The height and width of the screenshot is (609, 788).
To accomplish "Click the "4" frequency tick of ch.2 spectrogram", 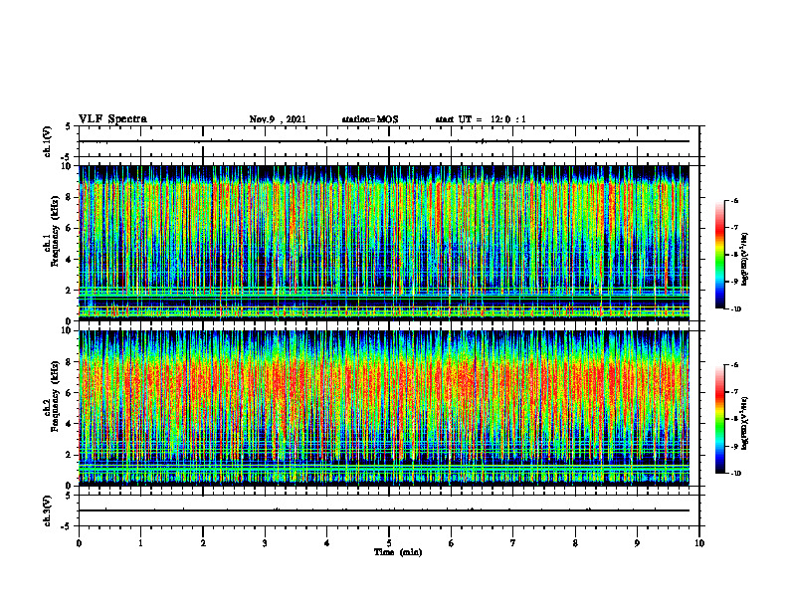I will pyautogui.click(x=70, y=424).
